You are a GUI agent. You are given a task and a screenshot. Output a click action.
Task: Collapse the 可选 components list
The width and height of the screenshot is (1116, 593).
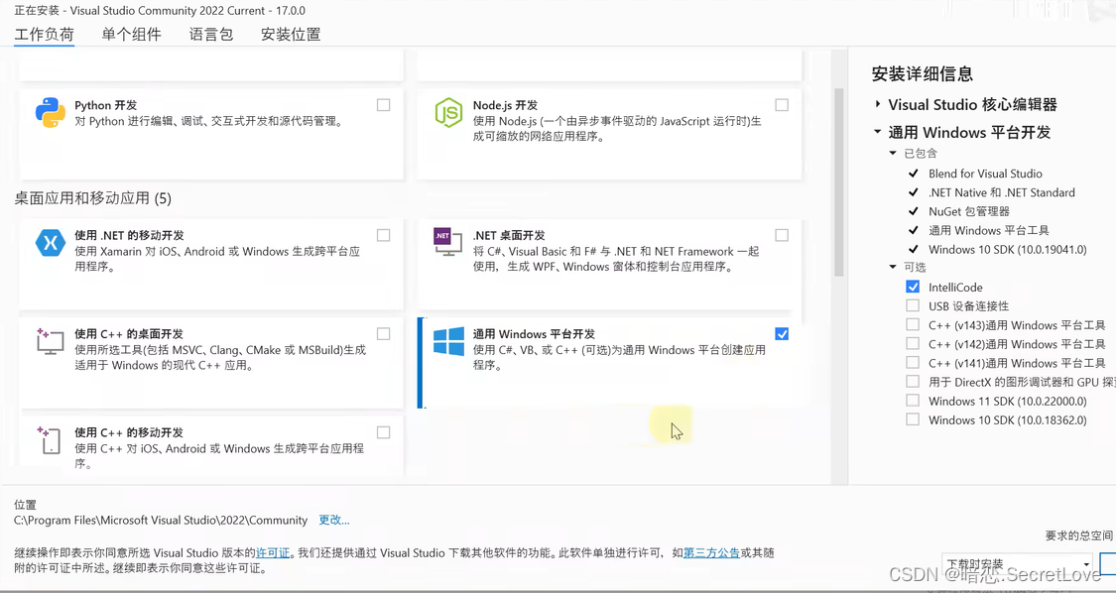coord(893,267)
